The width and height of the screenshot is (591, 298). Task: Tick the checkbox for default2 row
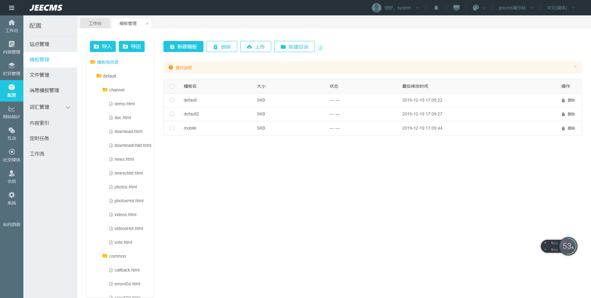click(x=172, y=114)
